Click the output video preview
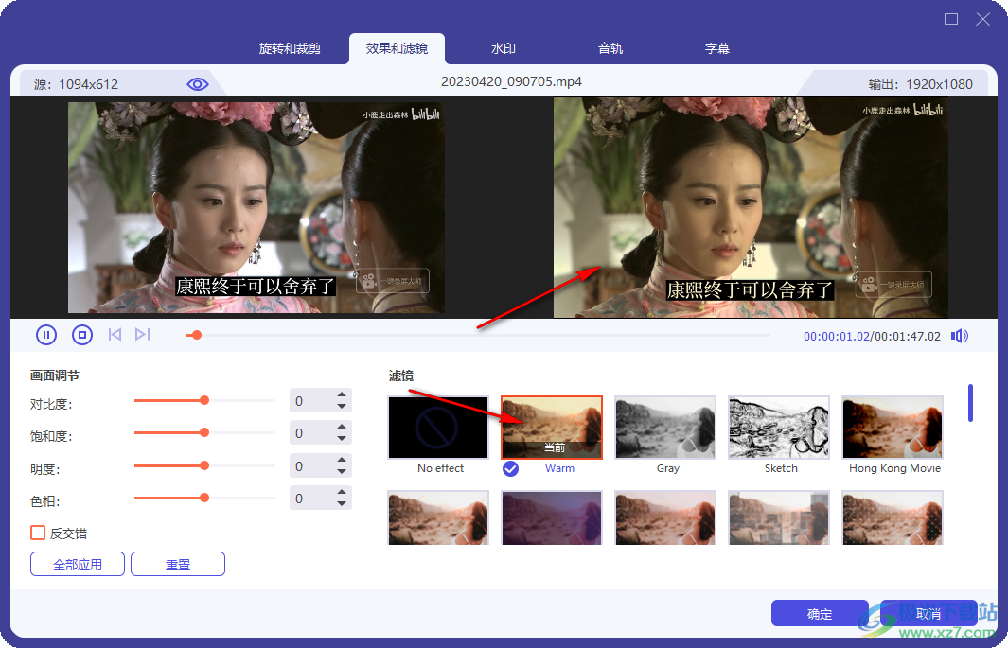 click(751, 207)
